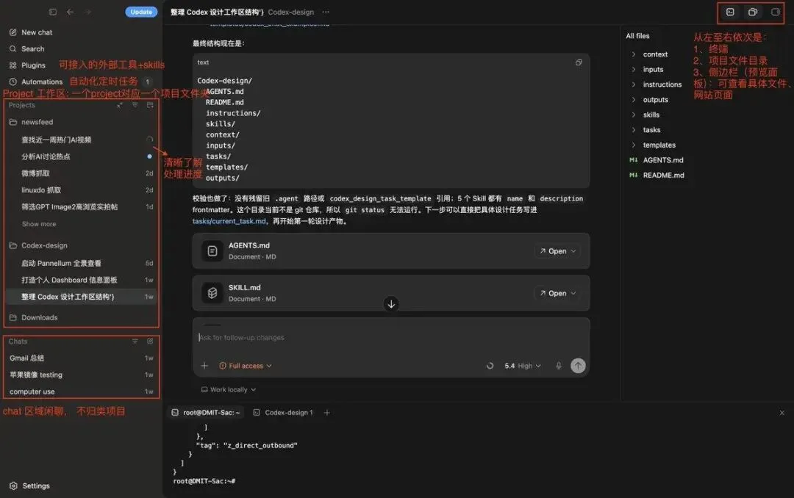Click the AGENTS.md document icon
Screen dimensions: 794x498
tap(212, 251)
